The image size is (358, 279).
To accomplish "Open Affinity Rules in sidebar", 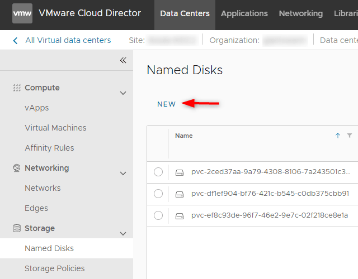I will tap(49, 148).
